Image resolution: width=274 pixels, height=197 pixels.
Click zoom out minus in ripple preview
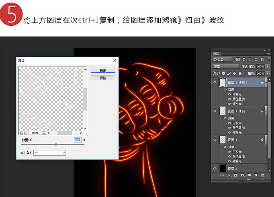22,133
